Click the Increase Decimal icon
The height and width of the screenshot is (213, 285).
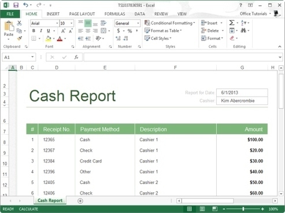tap(118, 38)
